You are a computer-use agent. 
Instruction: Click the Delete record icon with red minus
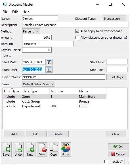pyautogui.click(x=42, y=149)
